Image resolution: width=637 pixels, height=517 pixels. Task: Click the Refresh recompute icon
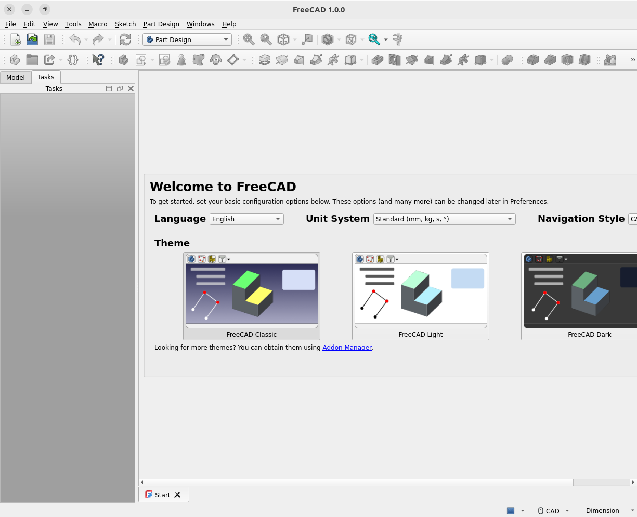pos(125,39)
